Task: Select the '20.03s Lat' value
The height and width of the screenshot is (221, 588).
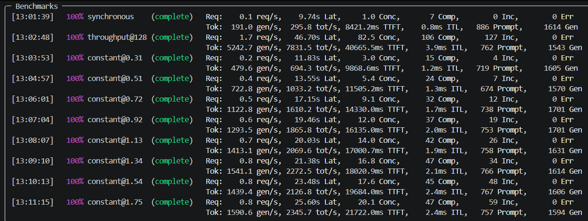Action: 317,140
